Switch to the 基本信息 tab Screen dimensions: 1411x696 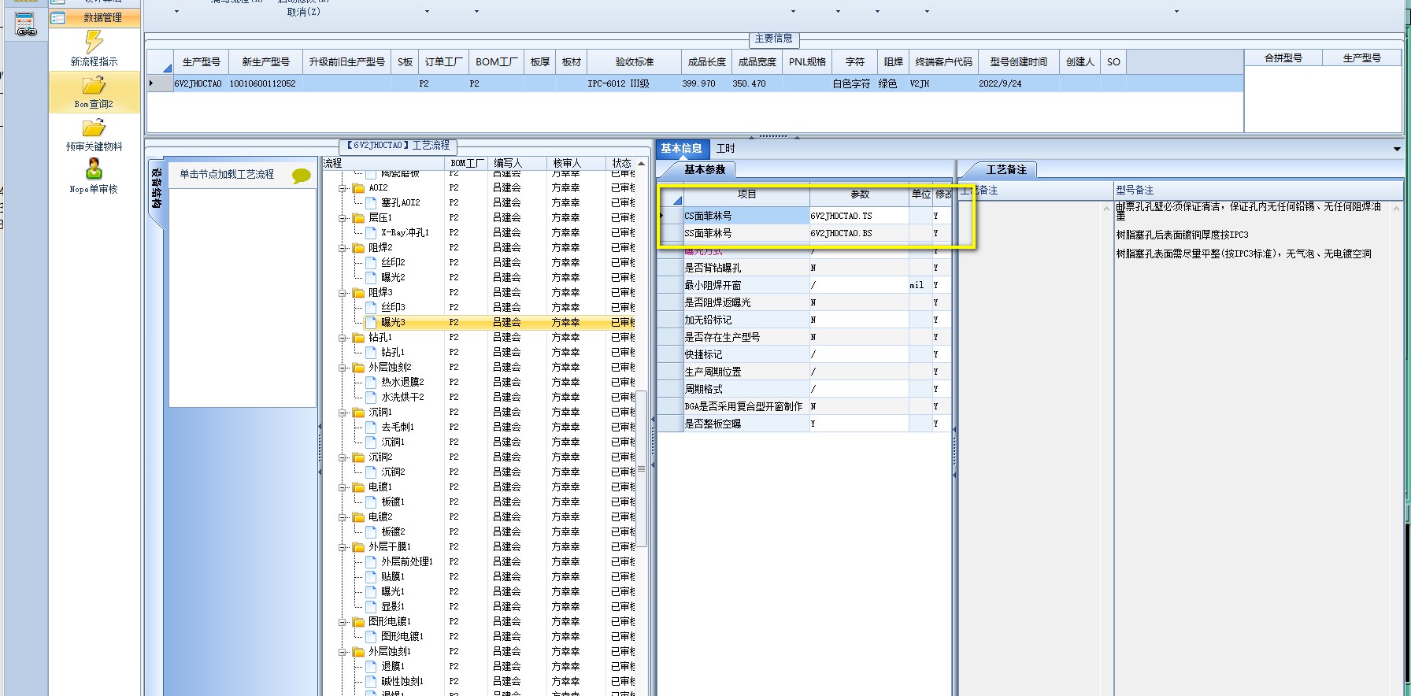[681, 148]
